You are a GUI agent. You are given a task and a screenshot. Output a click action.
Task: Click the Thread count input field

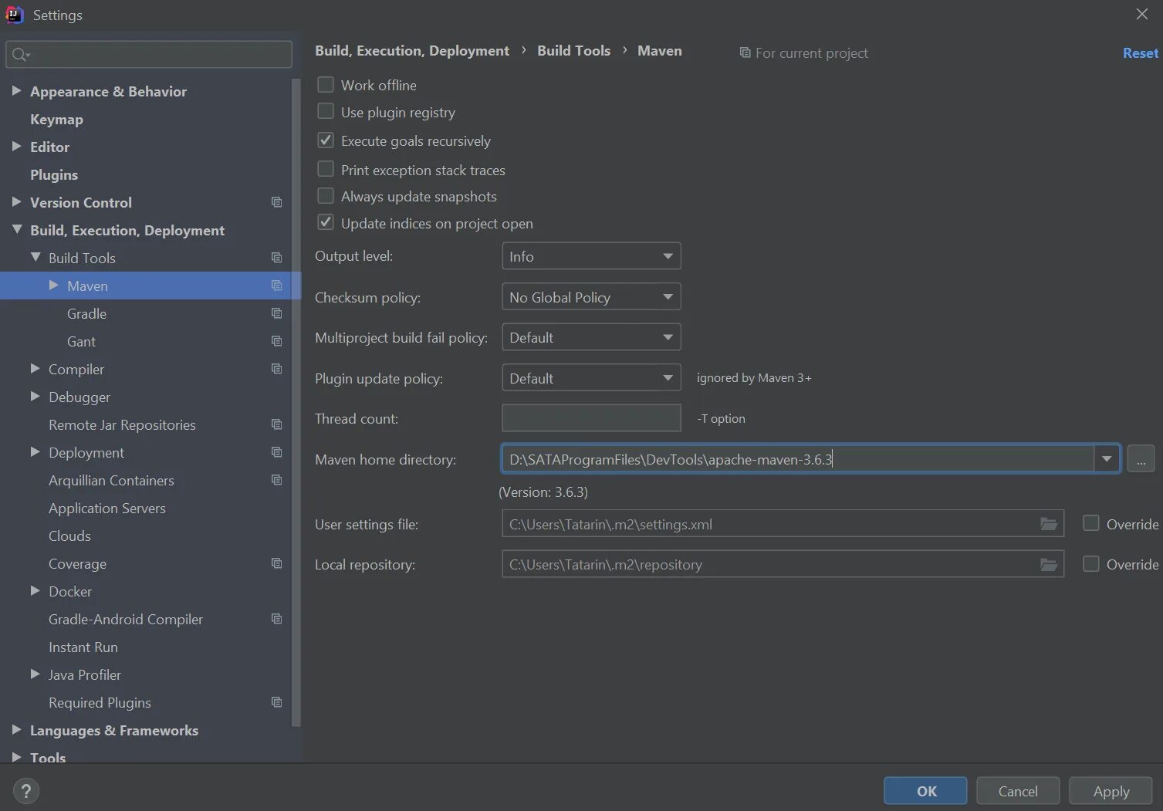(x=591, y=418)
